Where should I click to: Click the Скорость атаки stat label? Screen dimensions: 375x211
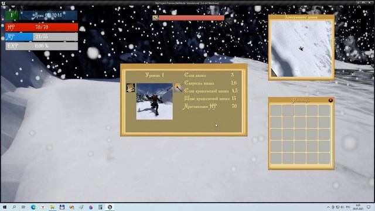(x=199, y=83)
